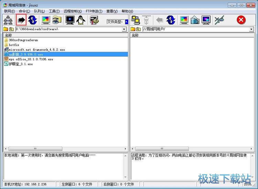The image size is (258, 189).
Task: Click the network computers search icon
Action: pos(8,20)
